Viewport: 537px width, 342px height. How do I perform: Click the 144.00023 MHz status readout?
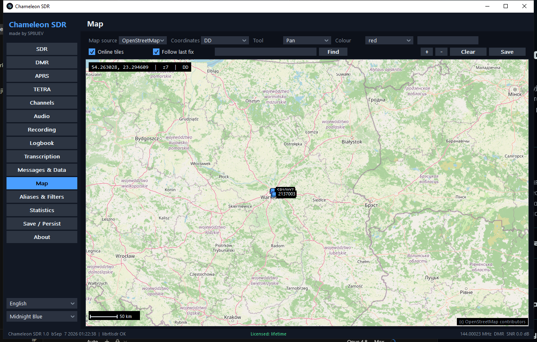coord(476,334)
